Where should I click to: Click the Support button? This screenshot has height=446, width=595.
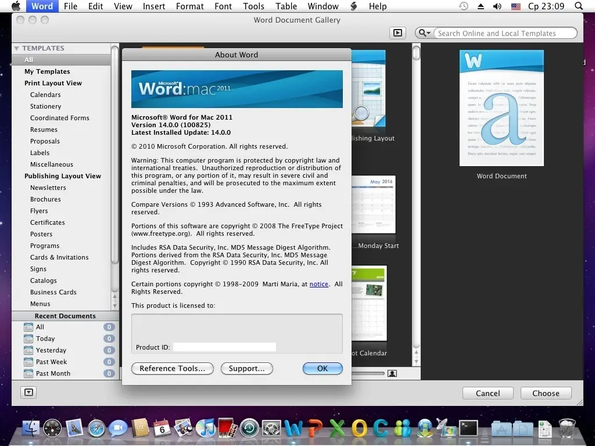tap(246, 368)
